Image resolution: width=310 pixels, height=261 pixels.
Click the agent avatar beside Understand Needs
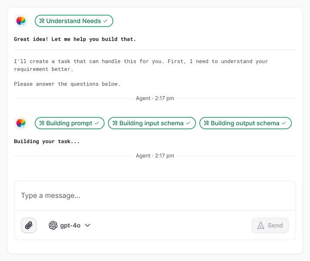[x=20, y=21]
